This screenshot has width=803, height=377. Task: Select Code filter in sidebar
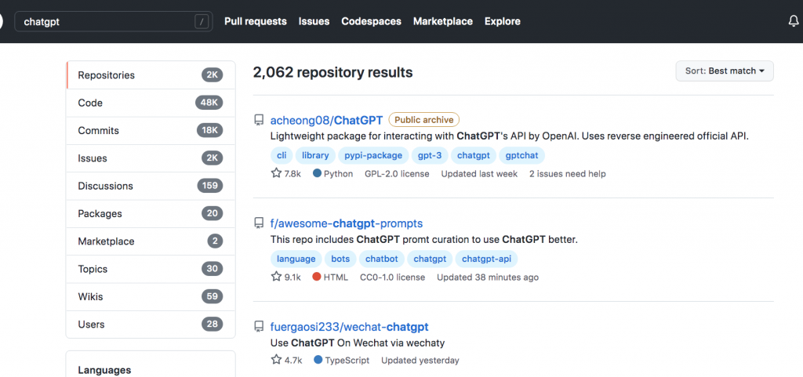coord(151,103)
